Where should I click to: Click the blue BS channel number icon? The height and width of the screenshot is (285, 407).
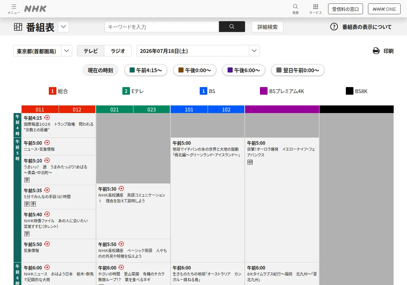[203, 91]
